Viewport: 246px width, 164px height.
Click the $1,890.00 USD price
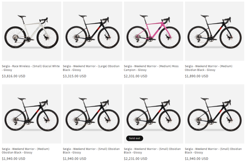click(196, 76)
